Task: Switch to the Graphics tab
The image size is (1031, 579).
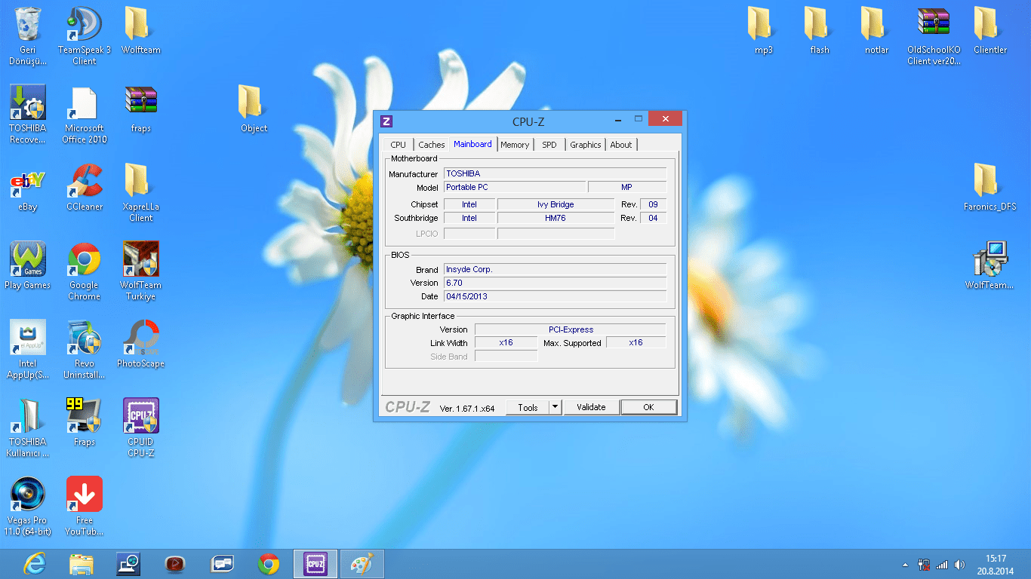Action: [x=586, y=145]
